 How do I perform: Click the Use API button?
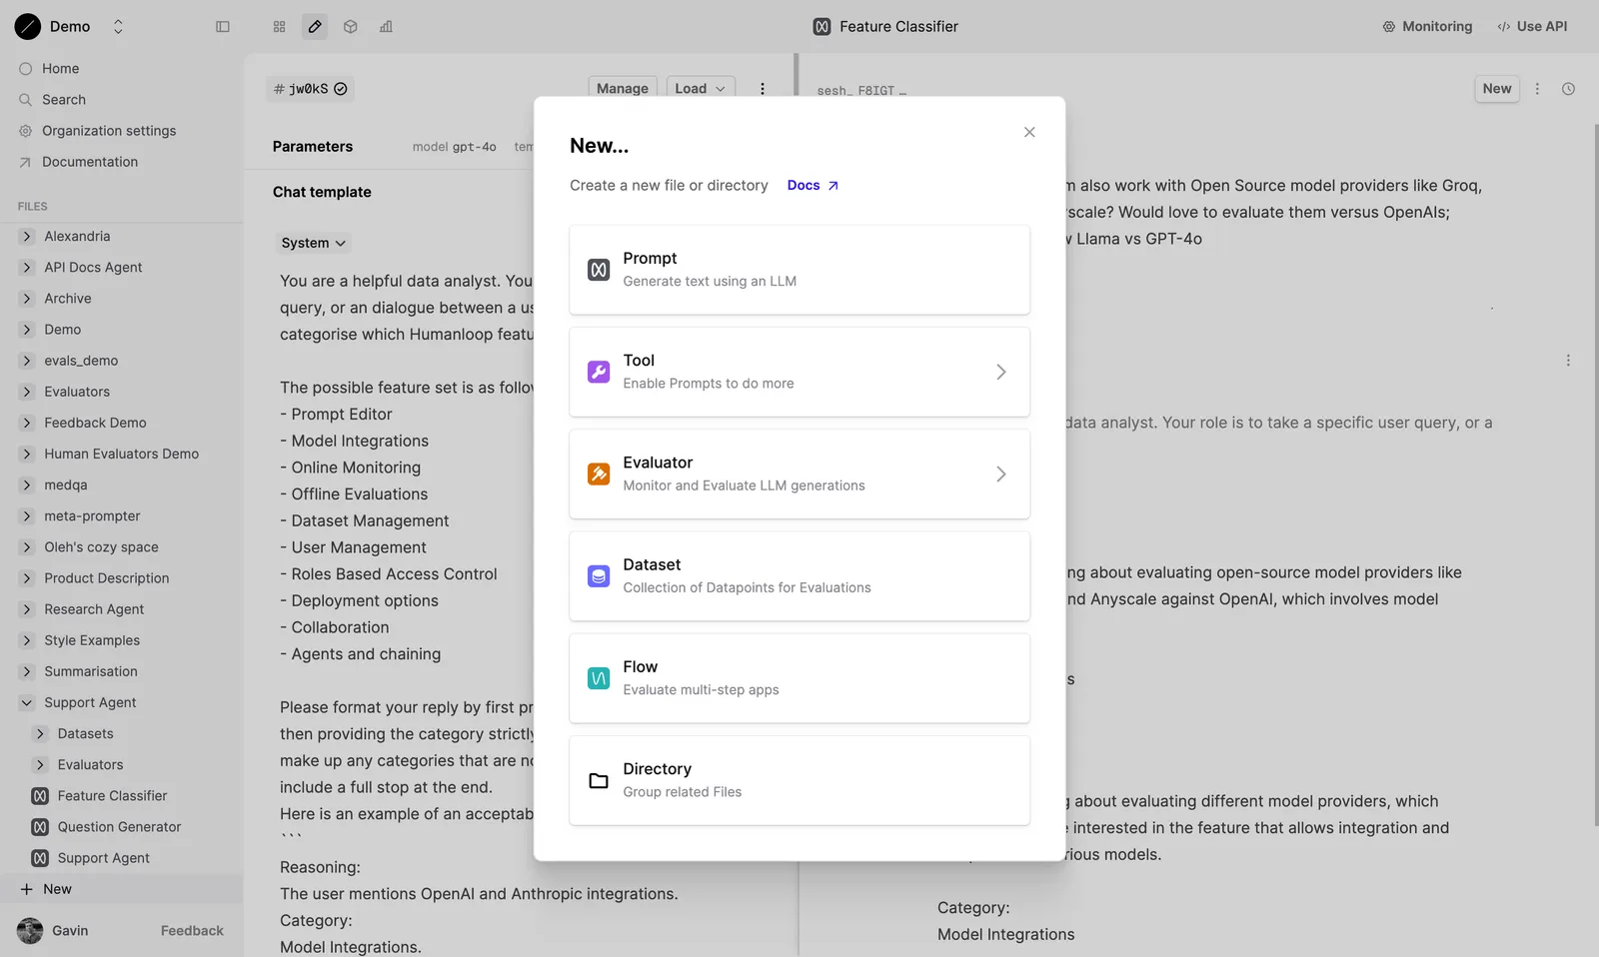[1532, 27]
